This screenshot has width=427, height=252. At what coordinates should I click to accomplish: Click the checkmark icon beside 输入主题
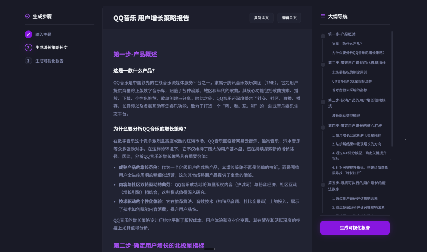(28, 34)
